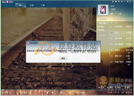This screenshot has height=96, width=134.
Task: Open the list view menu icon in playlist header
Action: pos(131,19)
